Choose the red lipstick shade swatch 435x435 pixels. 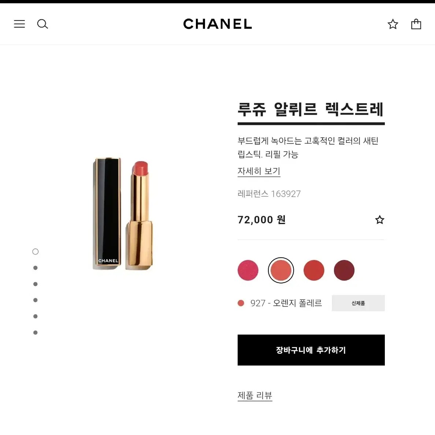314,270
